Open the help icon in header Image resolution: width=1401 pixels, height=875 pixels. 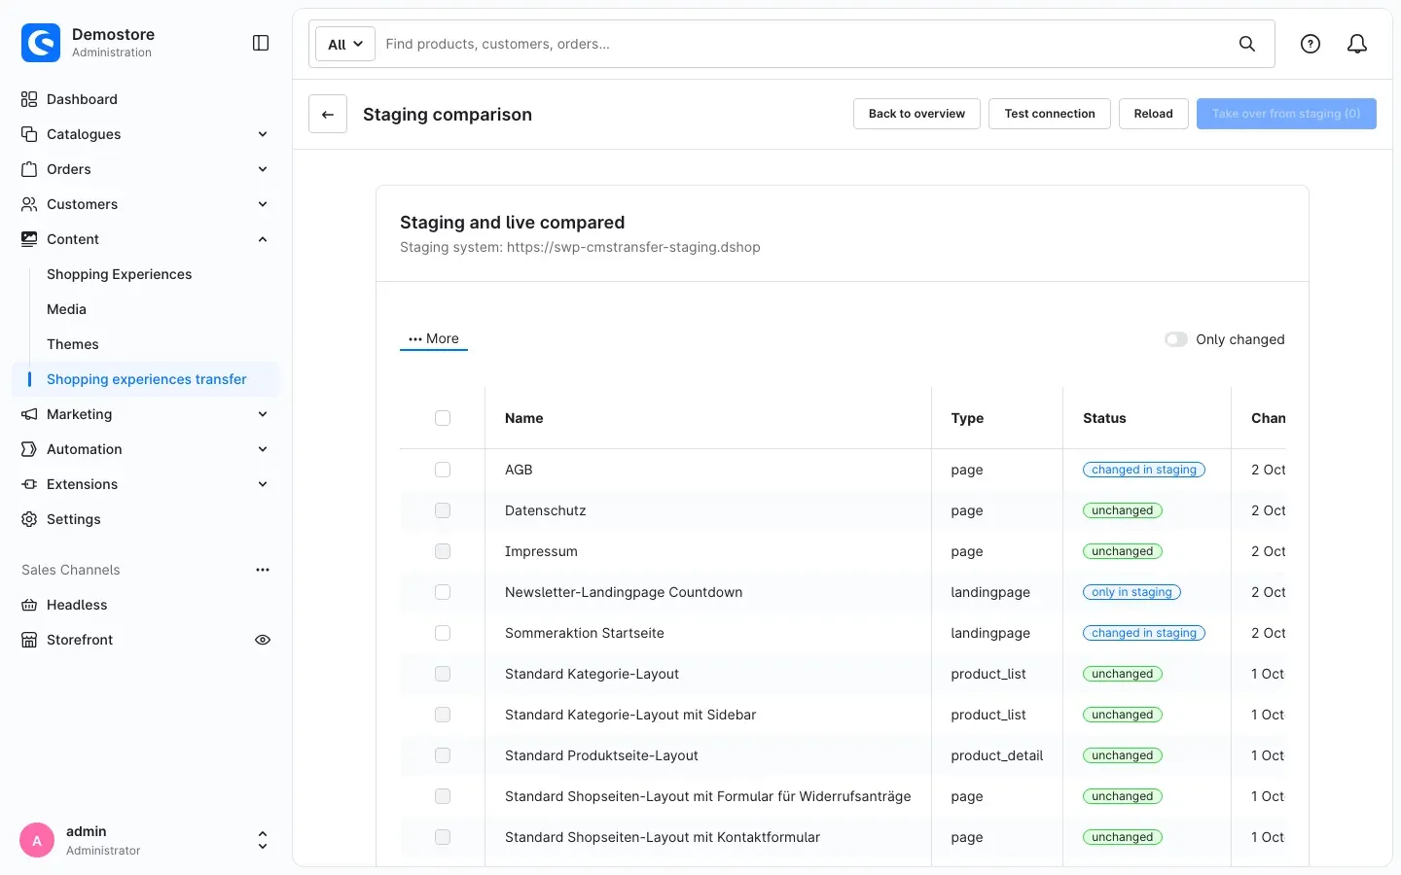point(1311,44)
